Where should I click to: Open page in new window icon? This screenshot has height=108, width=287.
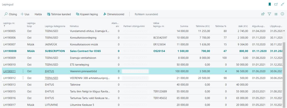tap(276, 4)
